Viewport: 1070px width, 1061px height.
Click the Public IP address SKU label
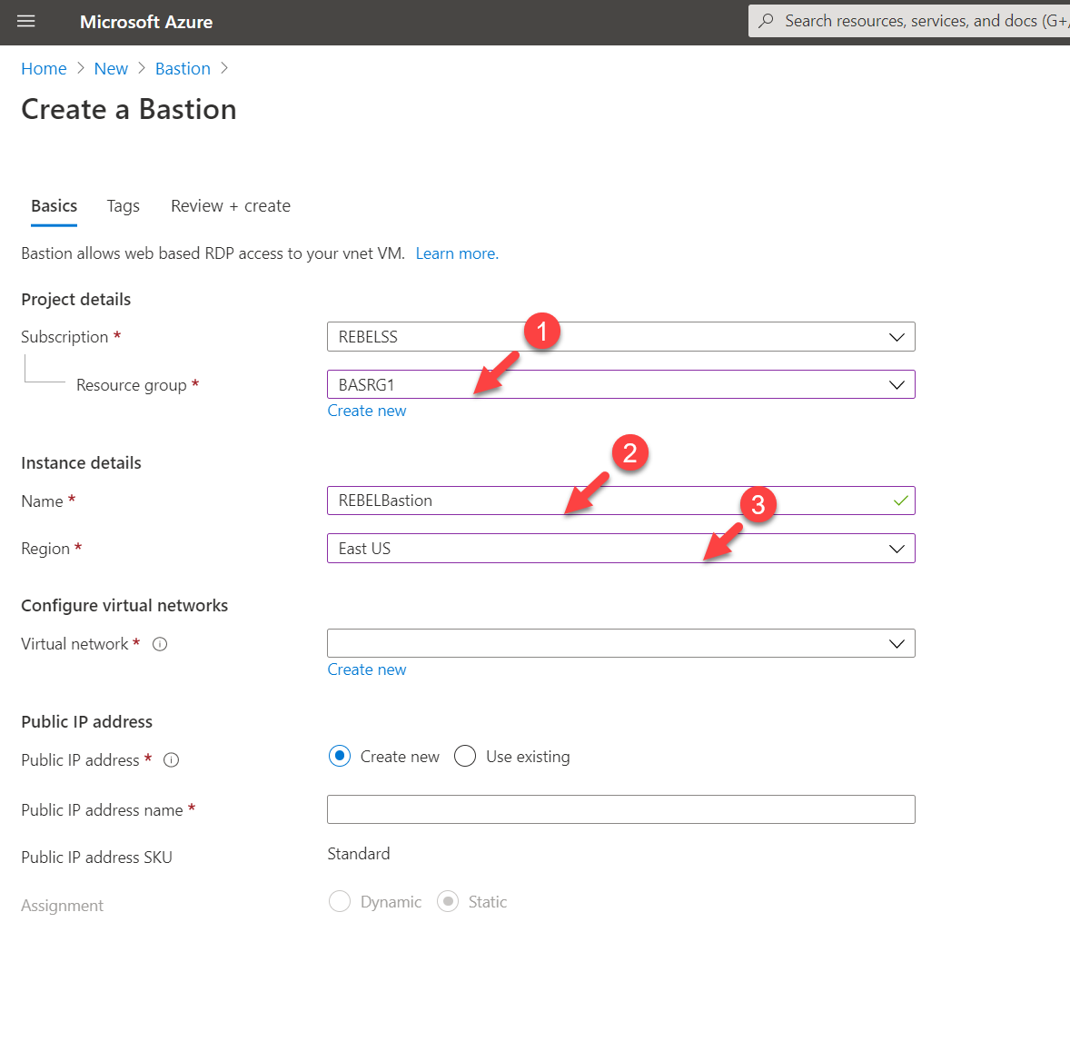coord(97,858)
